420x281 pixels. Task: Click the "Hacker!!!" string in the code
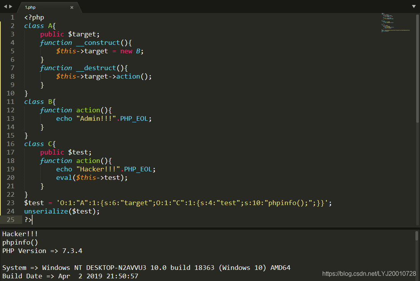pyautogui.click(x=98, y=169)
